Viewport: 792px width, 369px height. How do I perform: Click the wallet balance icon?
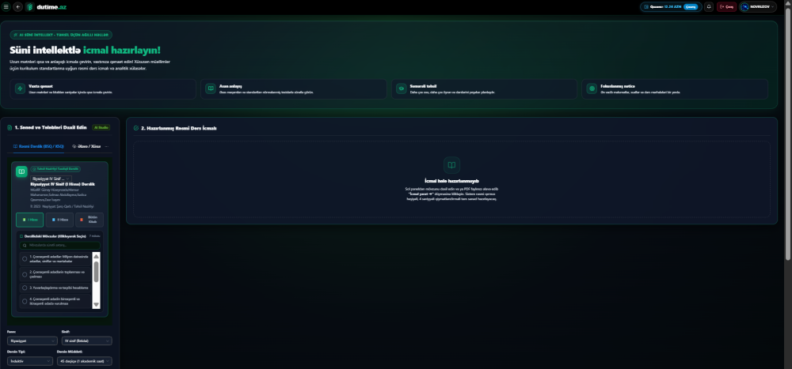(x=646, y=7)
